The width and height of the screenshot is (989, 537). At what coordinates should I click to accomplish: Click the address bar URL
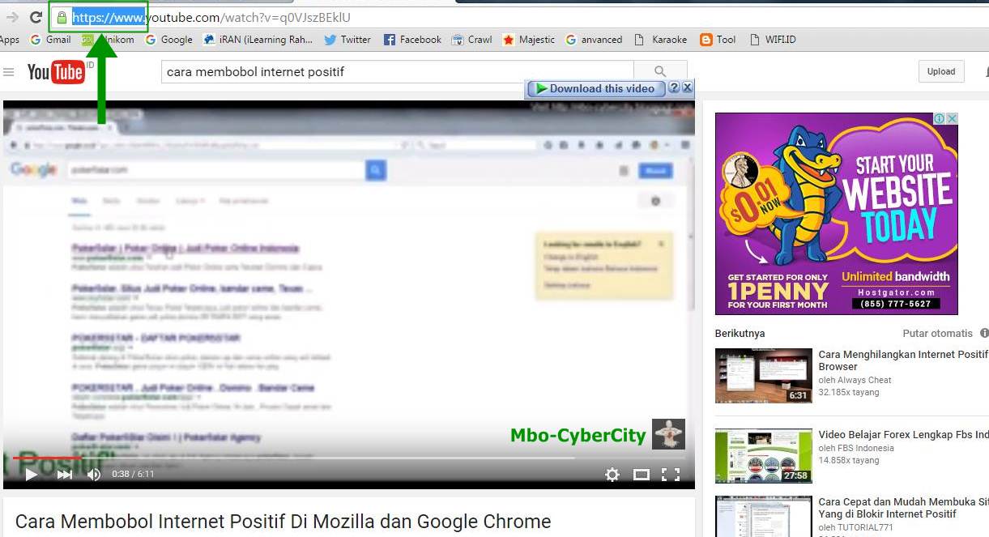[211, 17]
